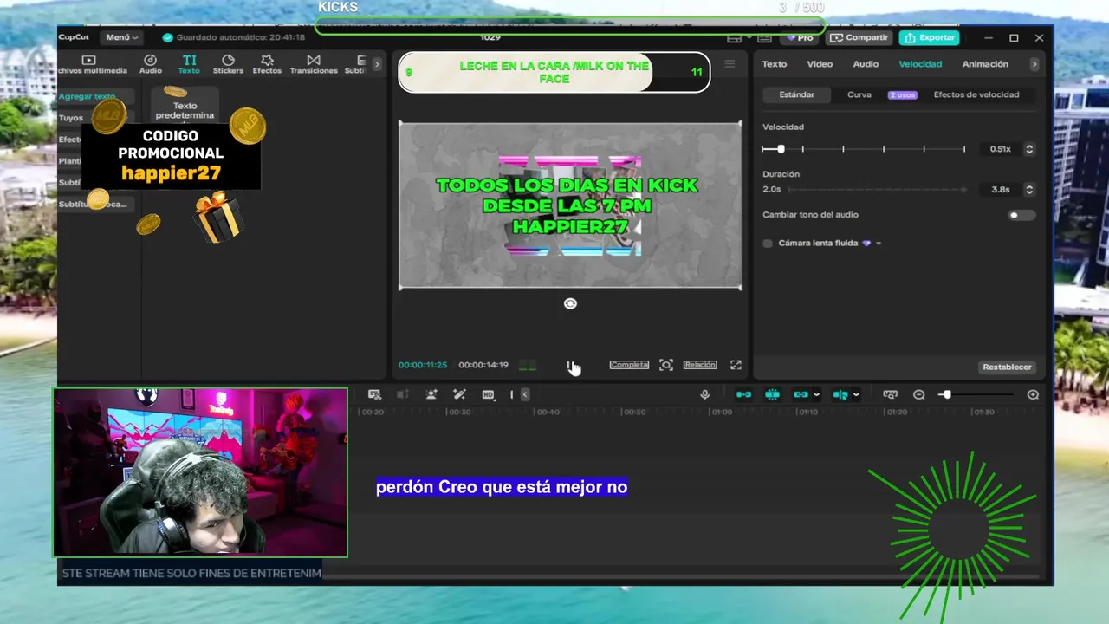The image size is (1109, 624).
Task: Click the 0.51x speed value field
Action: (1001, 149)
